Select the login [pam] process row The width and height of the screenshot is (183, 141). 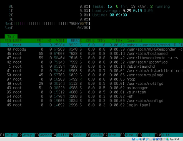click(91, 105)
